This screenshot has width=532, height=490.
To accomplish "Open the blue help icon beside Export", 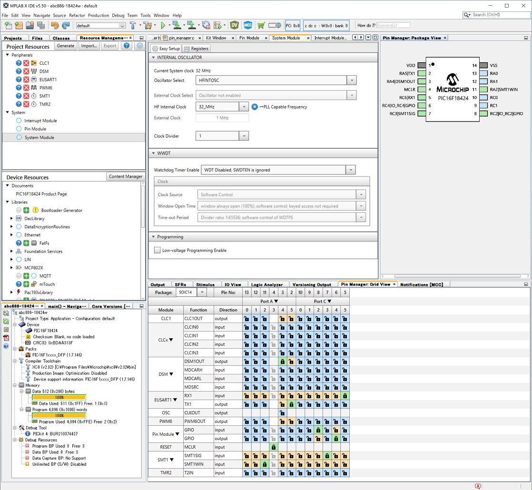I will tap(127, 46).
